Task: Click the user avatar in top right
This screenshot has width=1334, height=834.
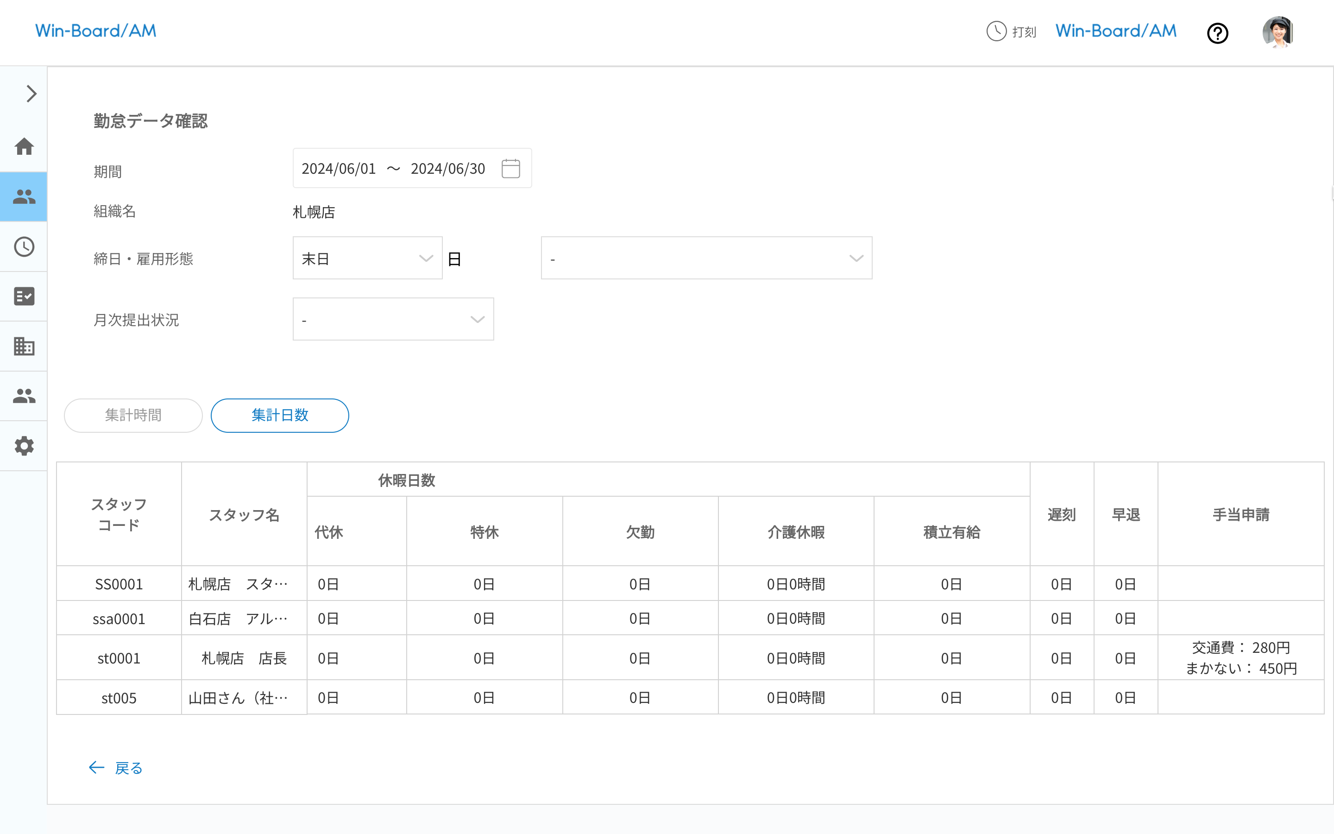Action: (x=1278, y=32)
